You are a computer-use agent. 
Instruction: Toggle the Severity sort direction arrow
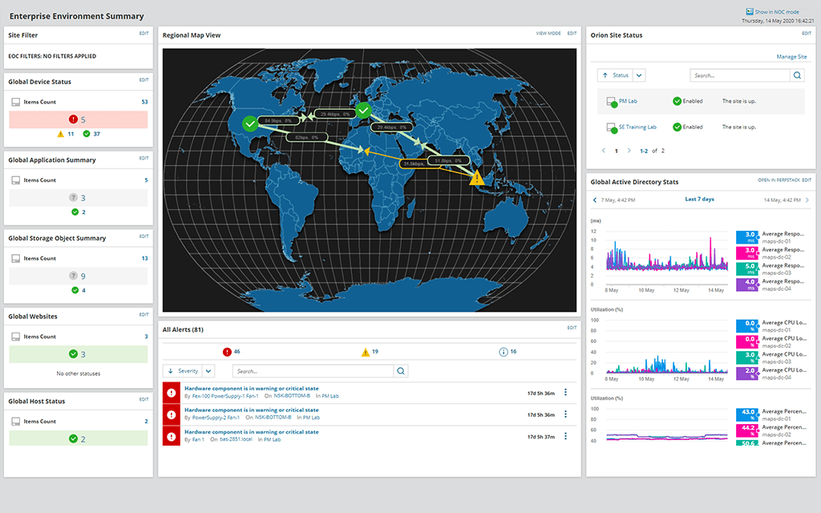171,371
